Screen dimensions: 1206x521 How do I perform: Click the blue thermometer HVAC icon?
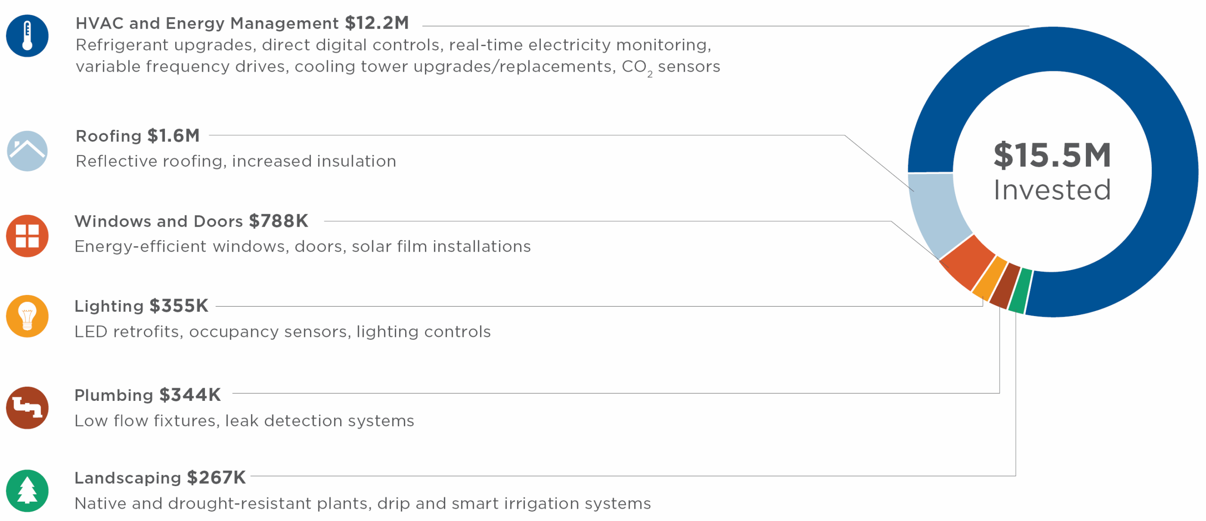(x=27, y=36)
